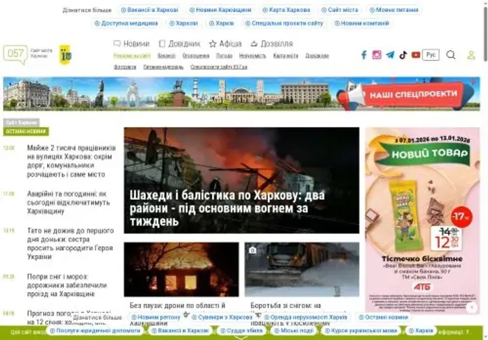Open the Facebook social icon
The width and height of the screenshot is (488, 340).
coord(364,55)
